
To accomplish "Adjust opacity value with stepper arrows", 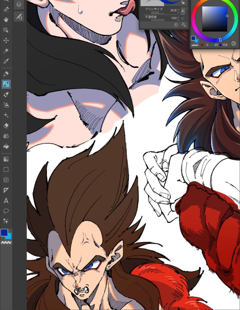I will click(x=178, y=18).
